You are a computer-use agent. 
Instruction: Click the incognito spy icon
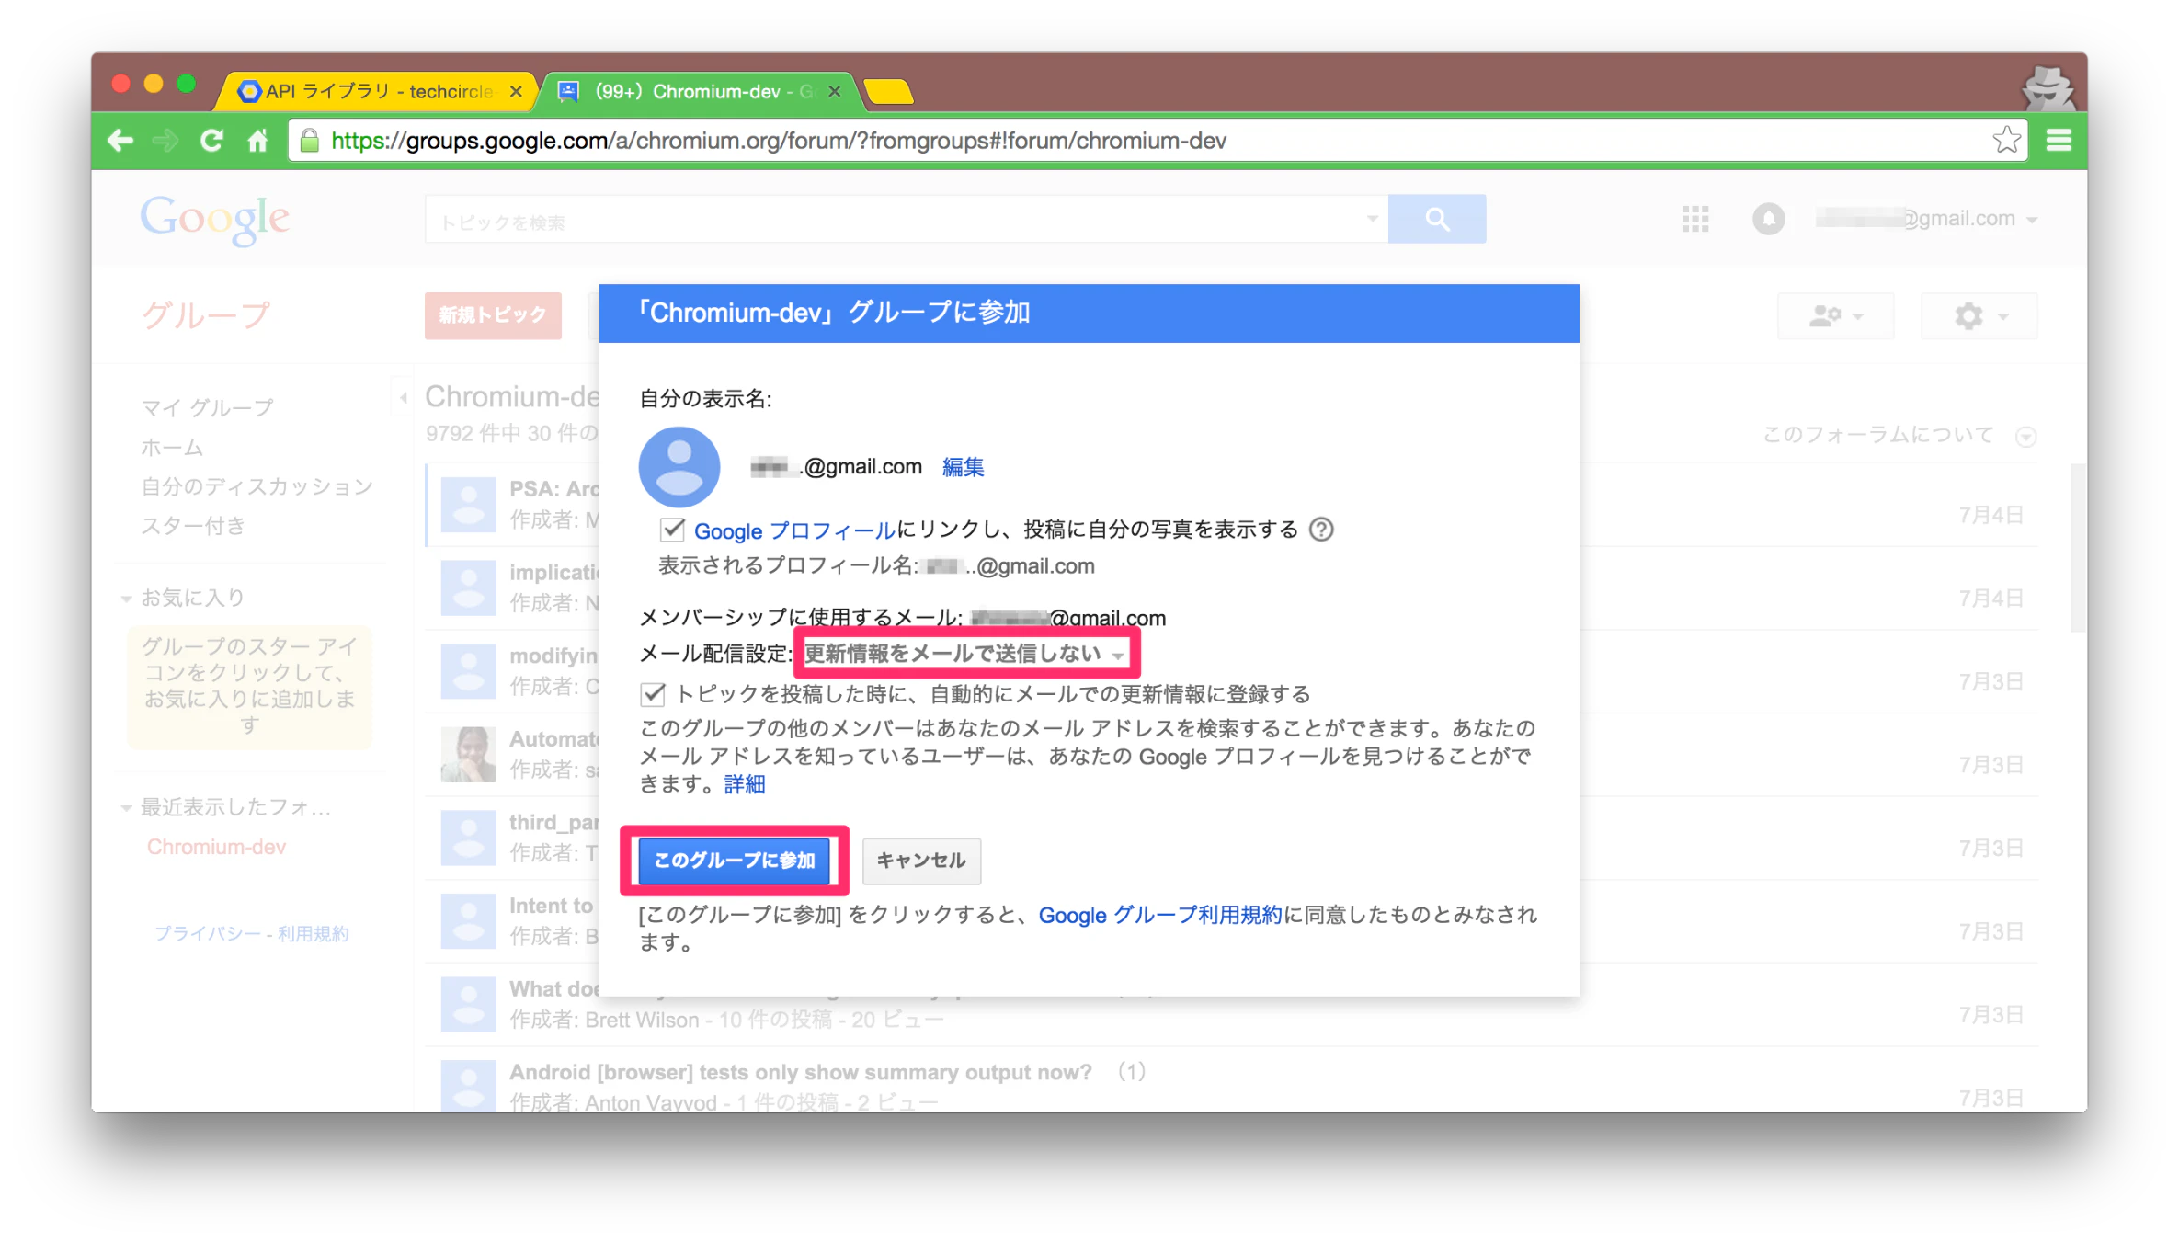pyautogui.click(x=2048, y=88)
